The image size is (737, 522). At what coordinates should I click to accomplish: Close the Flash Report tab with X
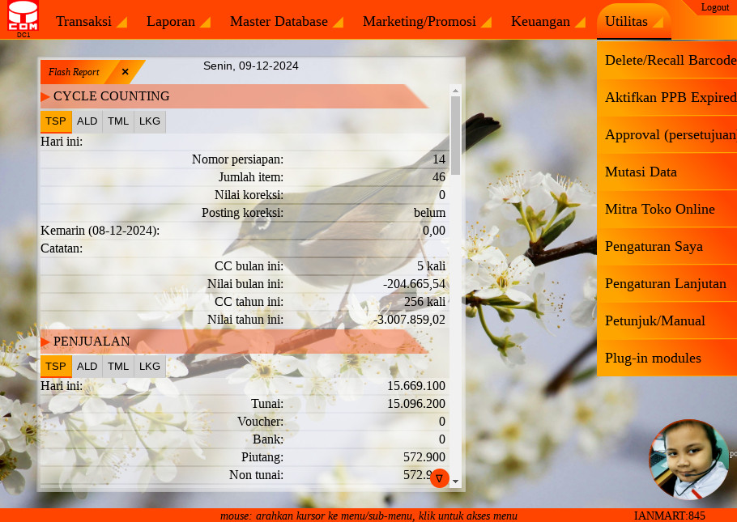(126, 72)
